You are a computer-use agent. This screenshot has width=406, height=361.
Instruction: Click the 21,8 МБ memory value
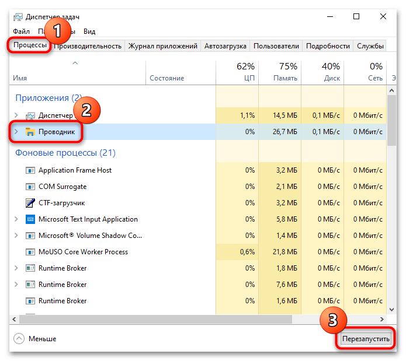point(285,252)
